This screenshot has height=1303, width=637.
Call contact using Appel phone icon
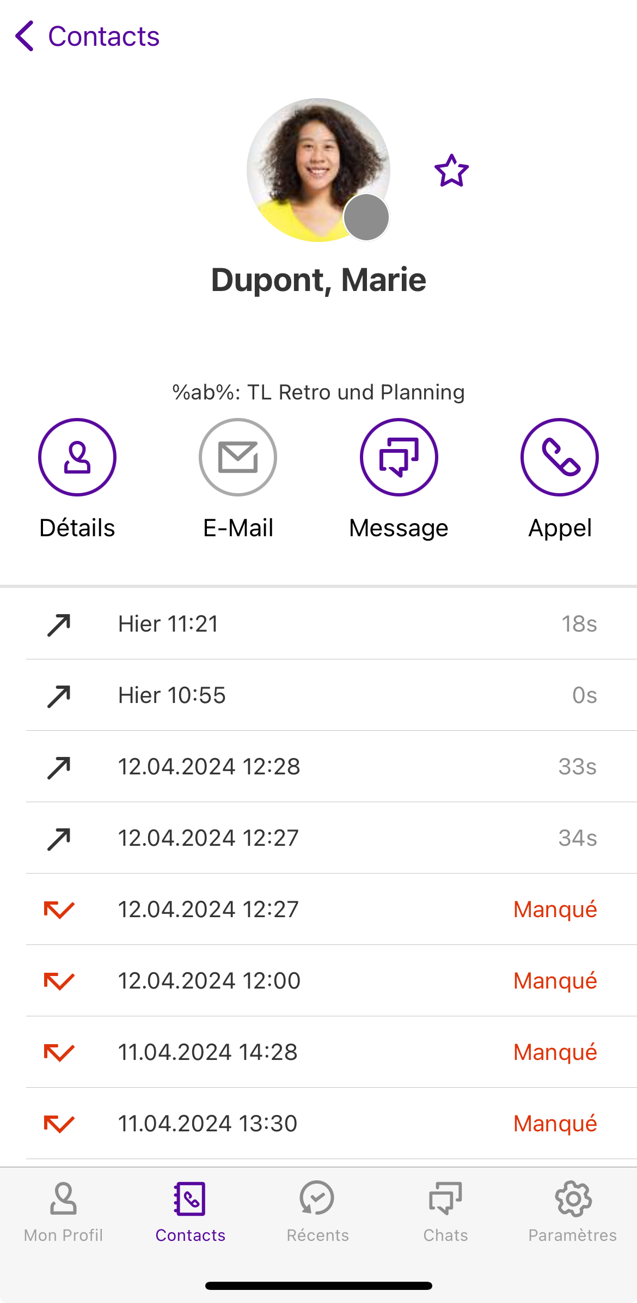click(x=559, y=457)
